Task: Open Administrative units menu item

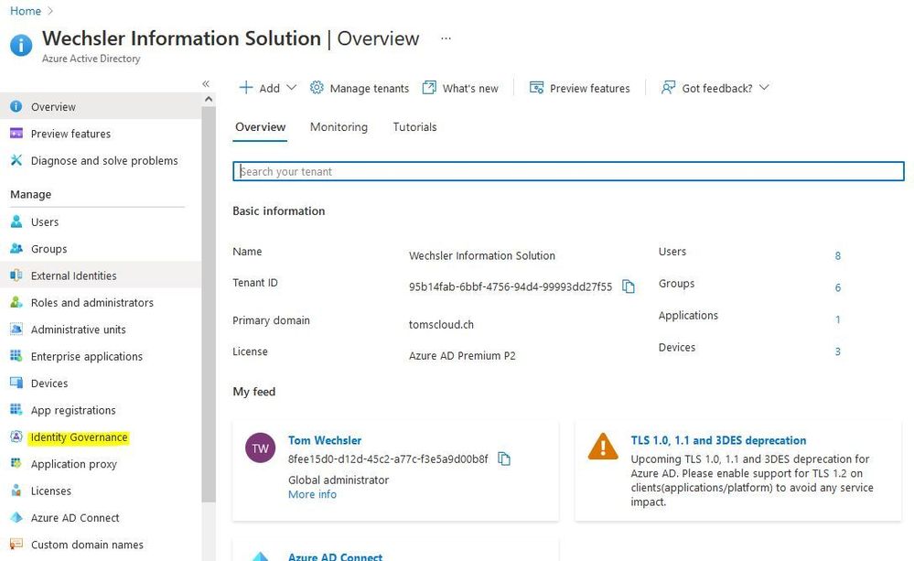Action: click(78, 329)
